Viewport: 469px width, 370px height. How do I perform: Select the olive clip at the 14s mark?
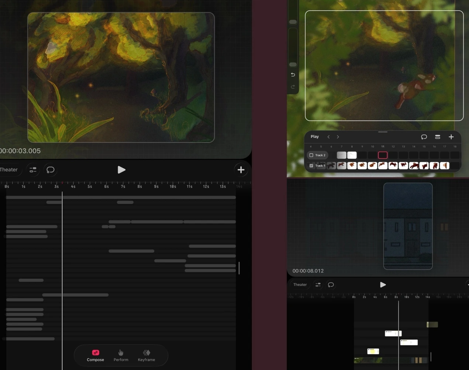[x=432, y=325]
